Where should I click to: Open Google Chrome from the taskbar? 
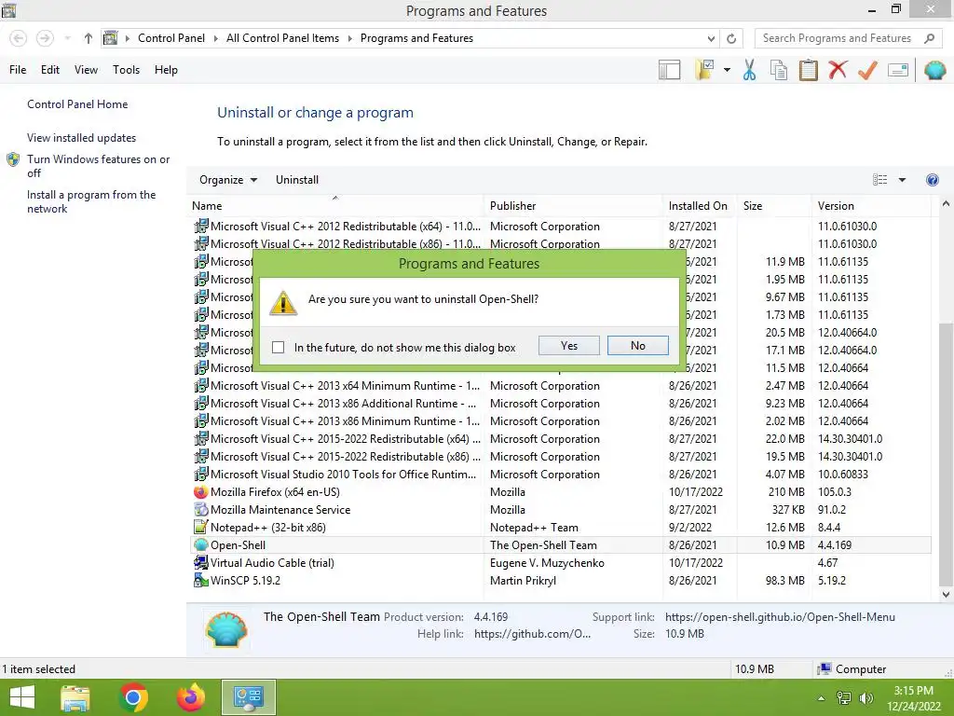click(133, 697)
